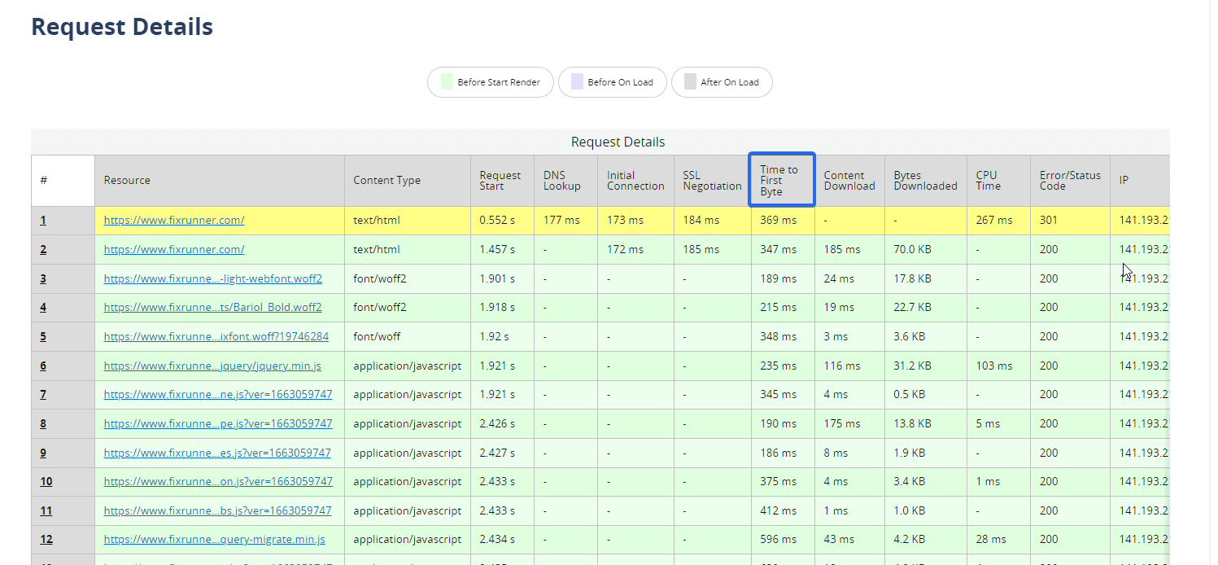The image size is (1218, 565).
Task: Select the 103 ms CPU time cell
Action: point(999,366)
